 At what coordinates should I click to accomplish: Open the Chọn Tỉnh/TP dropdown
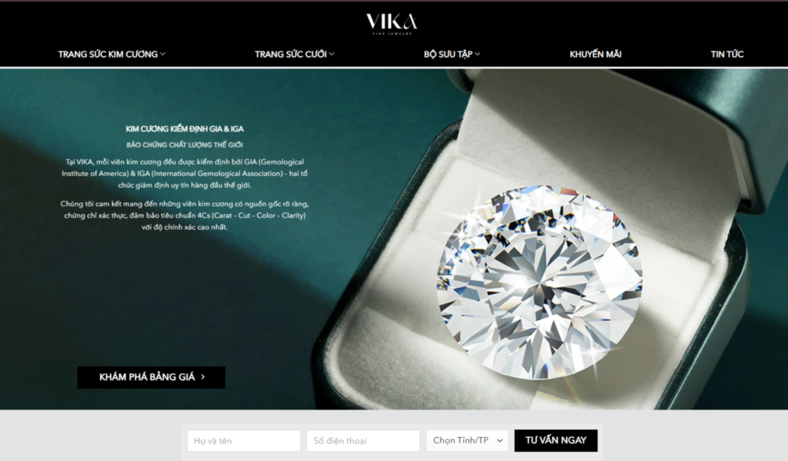(x=467, y=440)
